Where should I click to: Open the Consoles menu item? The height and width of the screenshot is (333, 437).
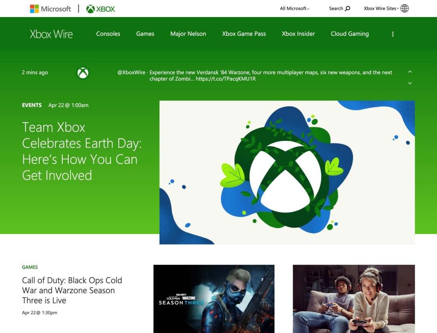point(108,34)
